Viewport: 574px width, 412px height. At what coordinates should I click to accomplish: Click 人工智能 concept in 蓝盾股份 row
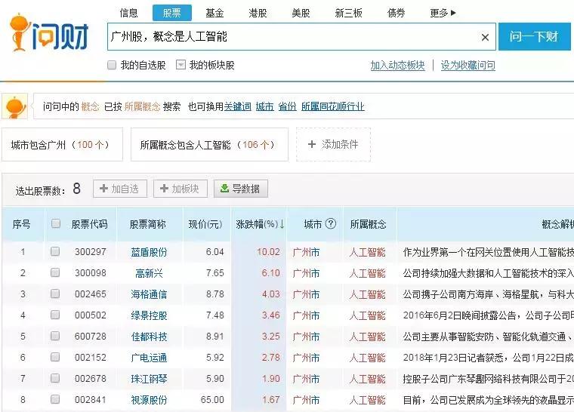coord(367,252)
